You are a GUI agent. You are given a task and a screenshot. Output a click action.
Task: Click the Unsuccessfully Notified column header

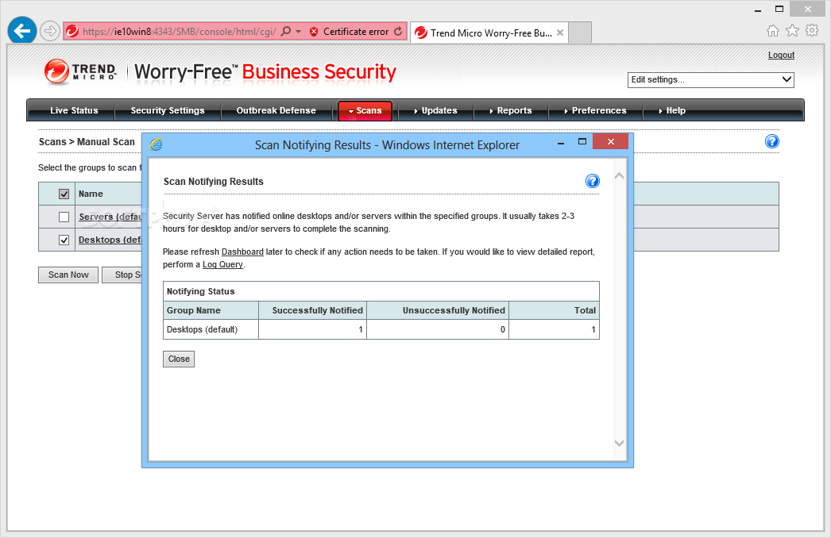pos(438,310)
